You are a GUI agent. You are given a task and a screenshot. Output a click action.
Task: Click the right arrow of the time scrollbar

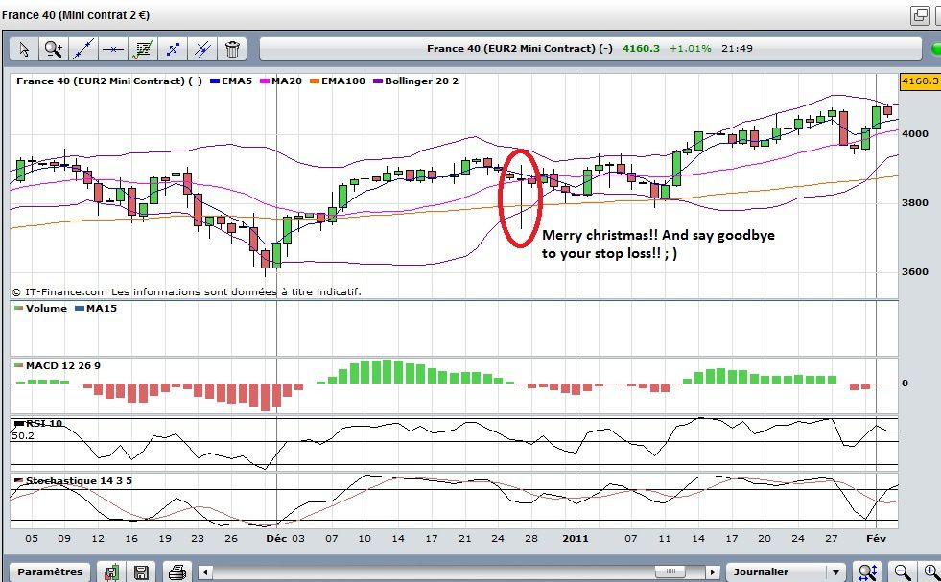tap(713, 571)
